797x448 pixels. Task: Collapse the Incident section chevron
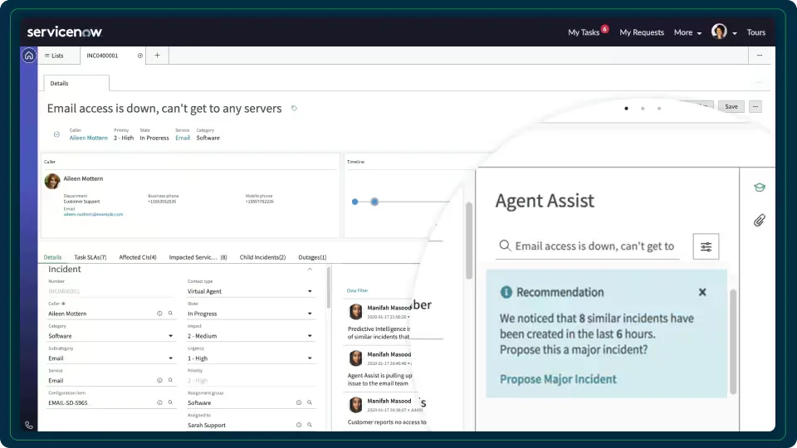(x=310, y=269)
